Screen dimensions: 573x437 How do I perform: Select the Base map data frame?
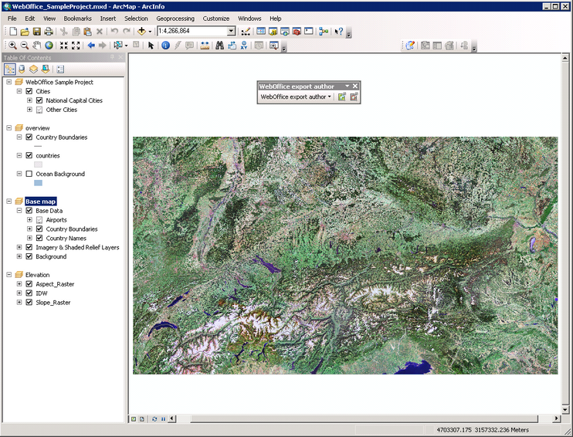[x=40, y=202]
